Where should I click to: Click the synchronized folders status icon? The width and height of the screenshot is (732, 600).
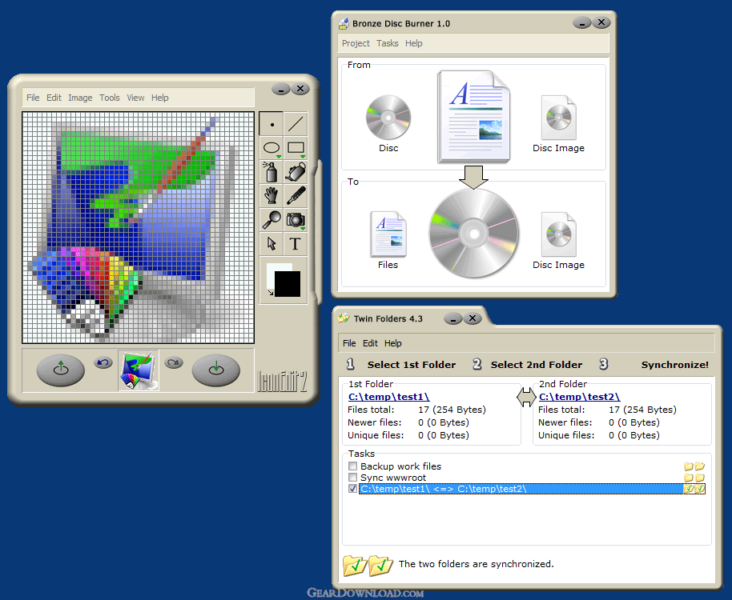[x=368, y=565]
